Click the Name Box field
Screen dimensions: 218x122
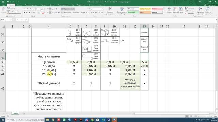(6, 20)
